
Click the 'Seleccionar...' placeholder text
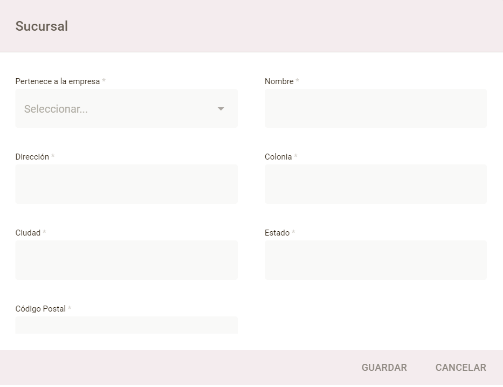pyautogui.click(x=56, y=109)
